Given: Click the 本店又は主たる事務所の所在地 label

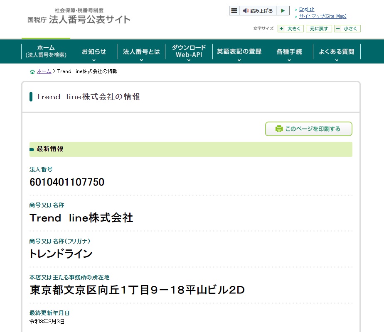Looking at the screenshot, I should 69,277.
